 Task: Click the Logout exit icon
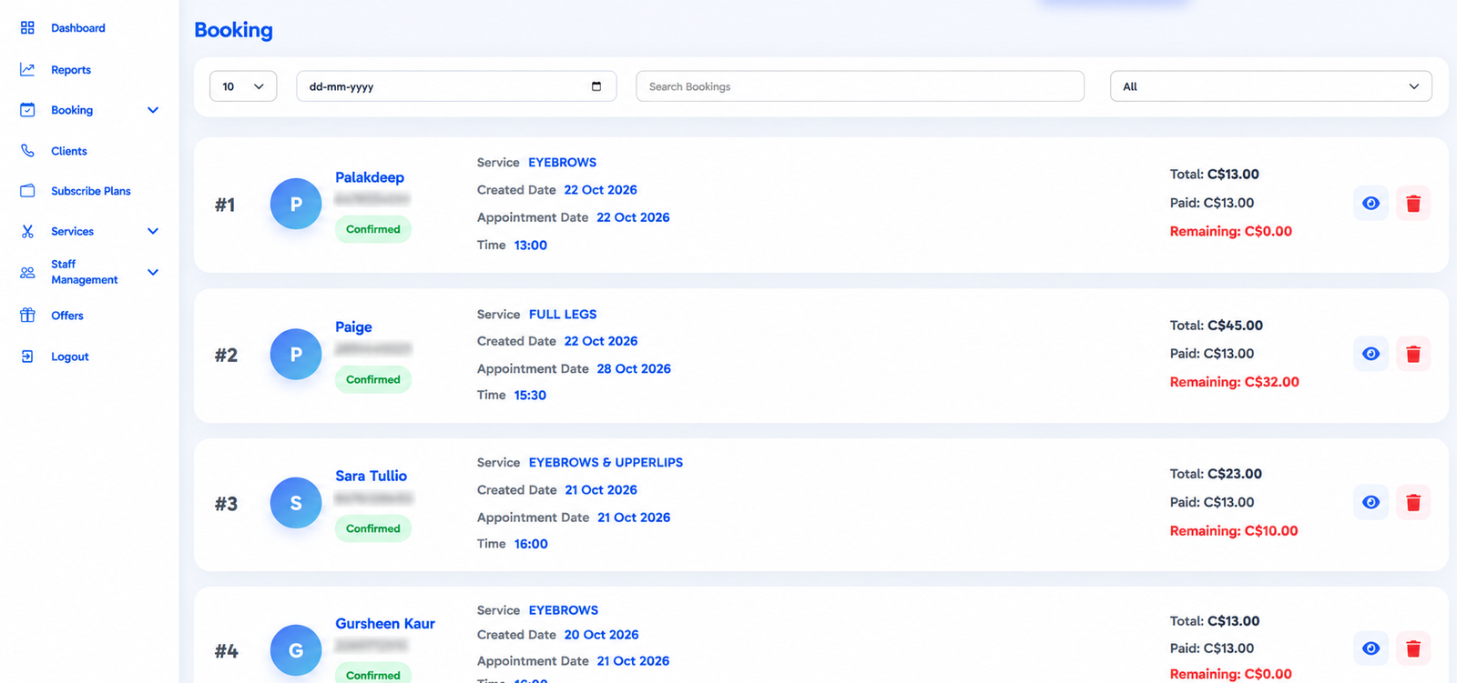pyautogui.click(x=27, y=357)
